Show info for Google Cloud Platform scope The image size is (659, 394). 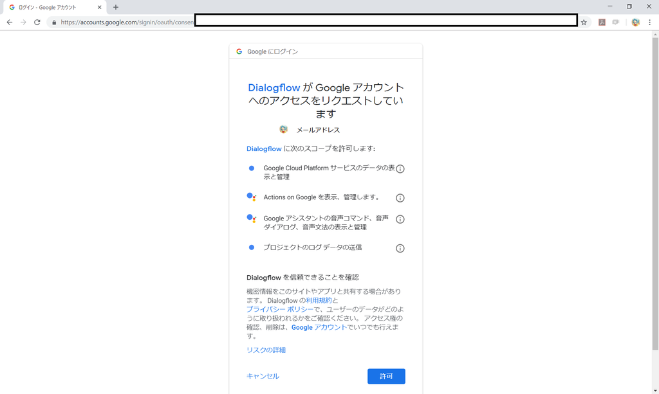(400, 169)
